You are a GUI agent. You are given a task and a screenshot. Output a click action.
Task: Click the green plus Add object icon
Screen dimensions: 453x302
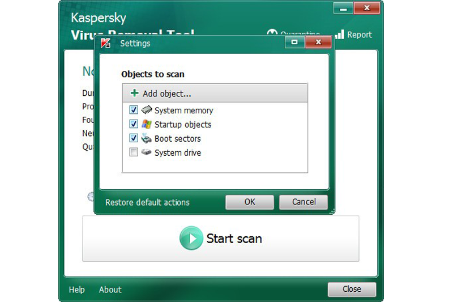(x=134, y=93)
